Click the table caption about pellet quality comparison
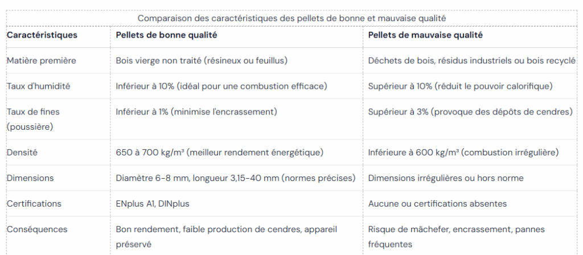The image size is (583, 255). 291,18
